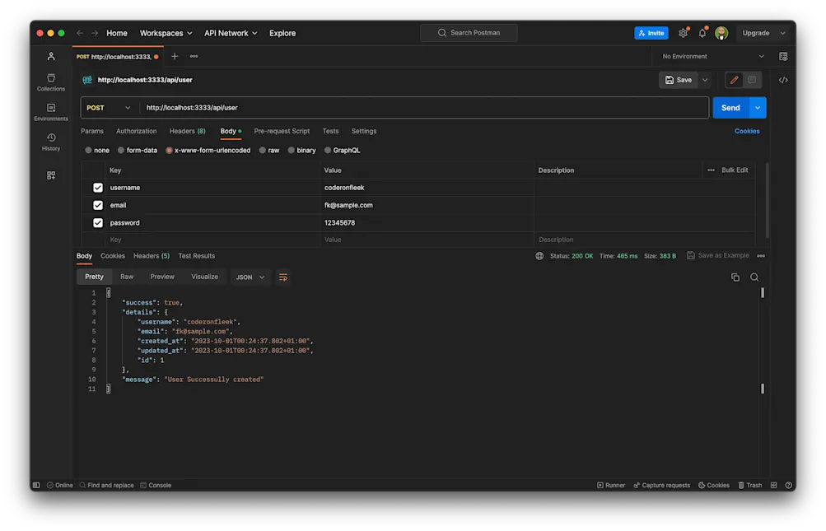The width and height of the screenshot is (826, 531).
Task: Open the JSON response format dropdown
Action: point(250,277)
